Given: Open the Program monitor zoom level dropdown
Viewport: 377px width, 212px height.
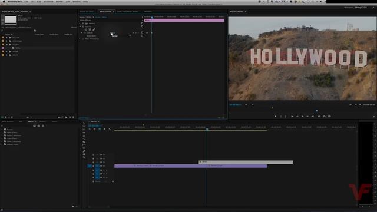Looking at the screenshot, I should click(249, 105).
